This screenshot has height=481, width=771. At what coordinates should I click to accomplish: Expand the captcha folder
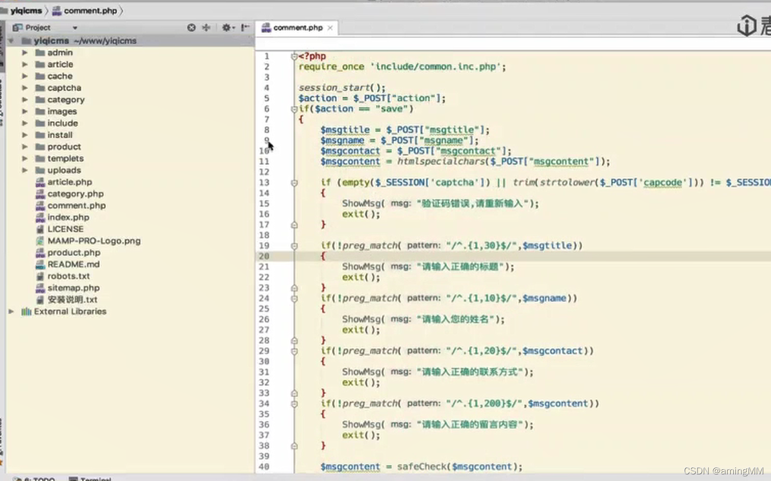pyautogui.click(x=24, y=88)
